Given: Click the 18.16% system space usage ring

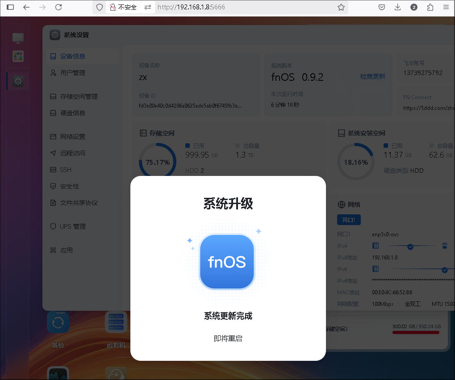Looking at the screenshot, I should [356, 162].
